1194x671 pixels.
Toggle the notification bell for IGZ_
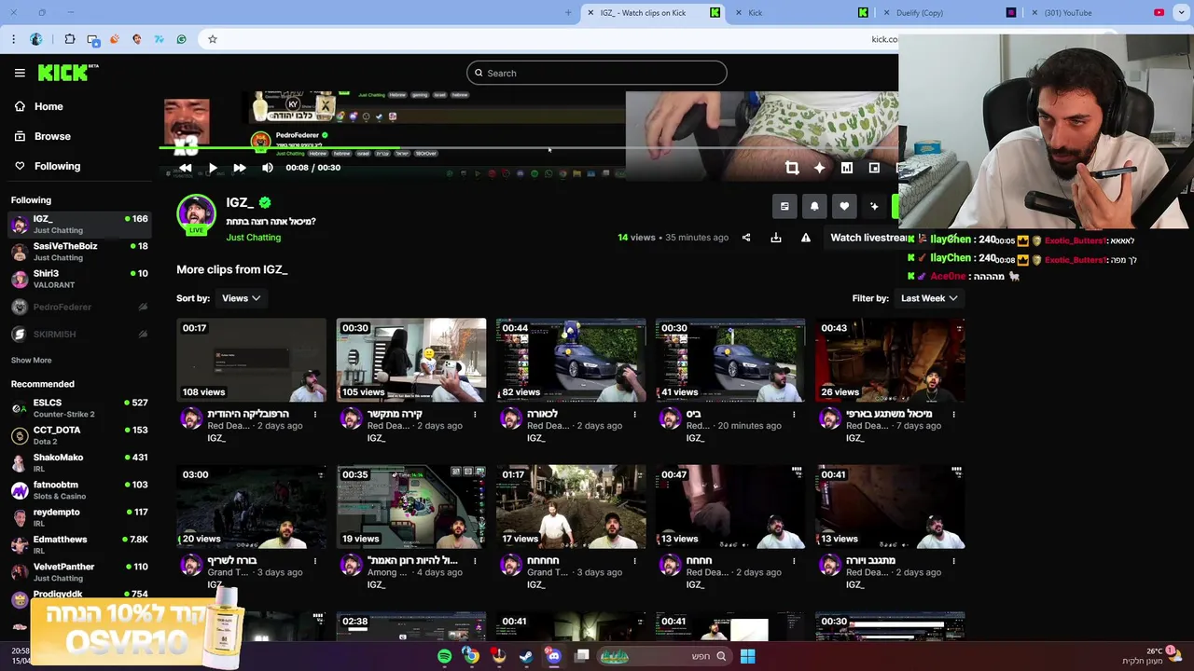pos(814,207)
